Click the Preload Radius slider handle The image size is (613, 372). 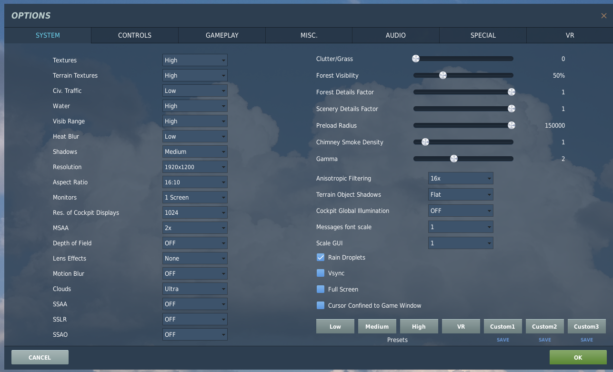click(512, 125)
